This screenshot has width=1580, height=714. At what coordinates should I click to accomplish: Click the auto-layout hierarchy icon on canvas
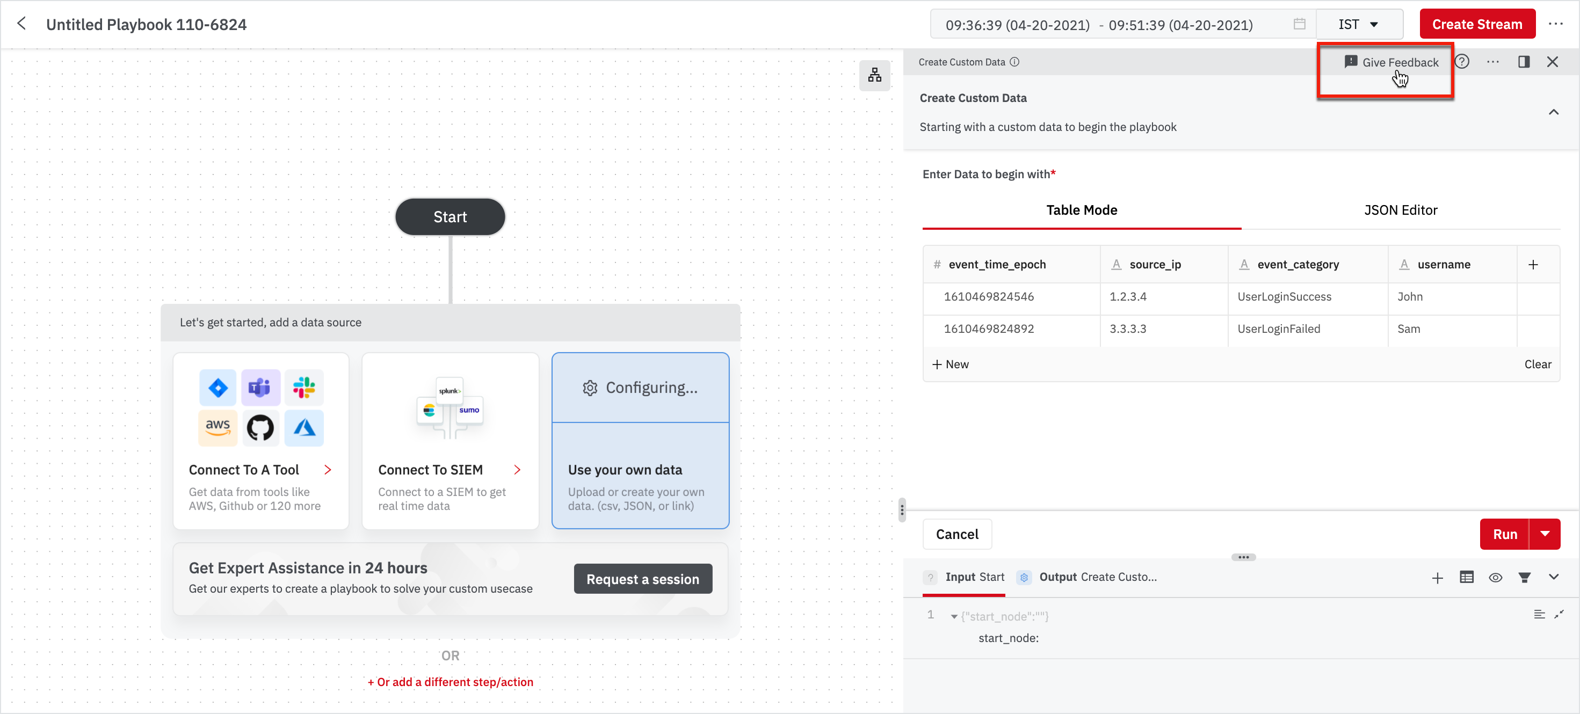pyautogui.click(x=874, y=75)
